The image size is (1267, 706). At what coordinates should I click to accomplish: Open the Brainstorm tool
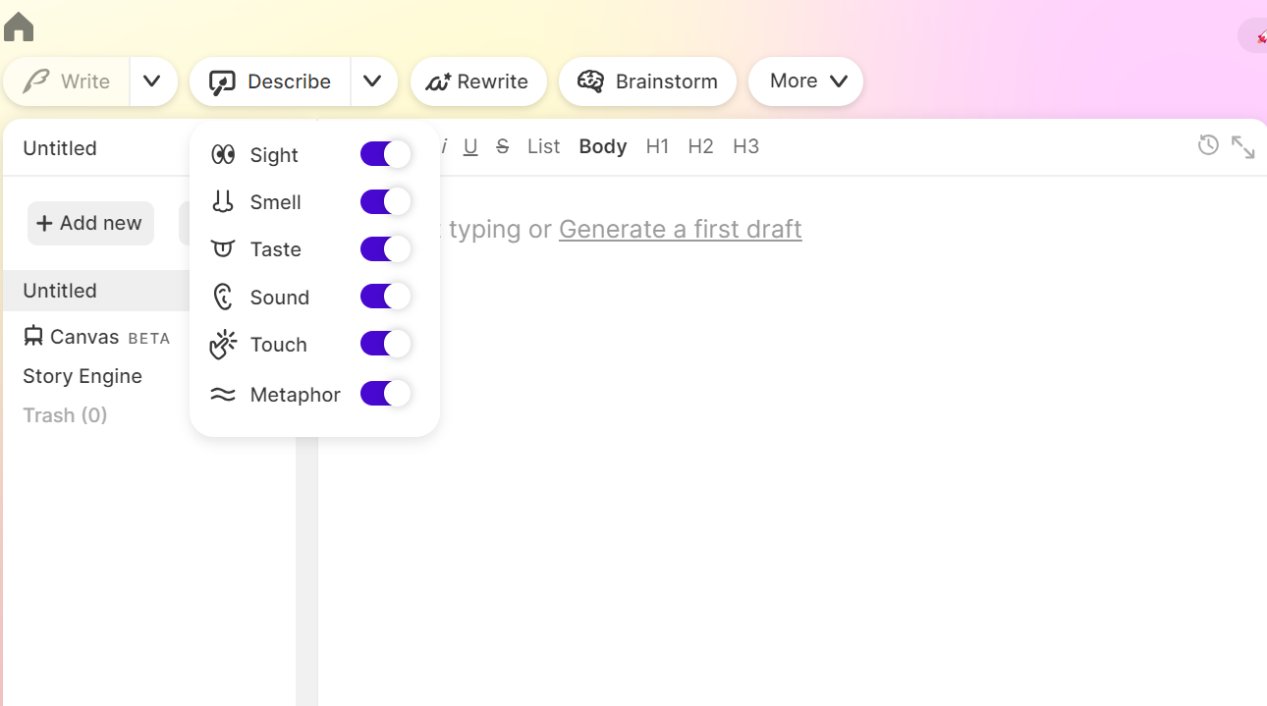647,81
